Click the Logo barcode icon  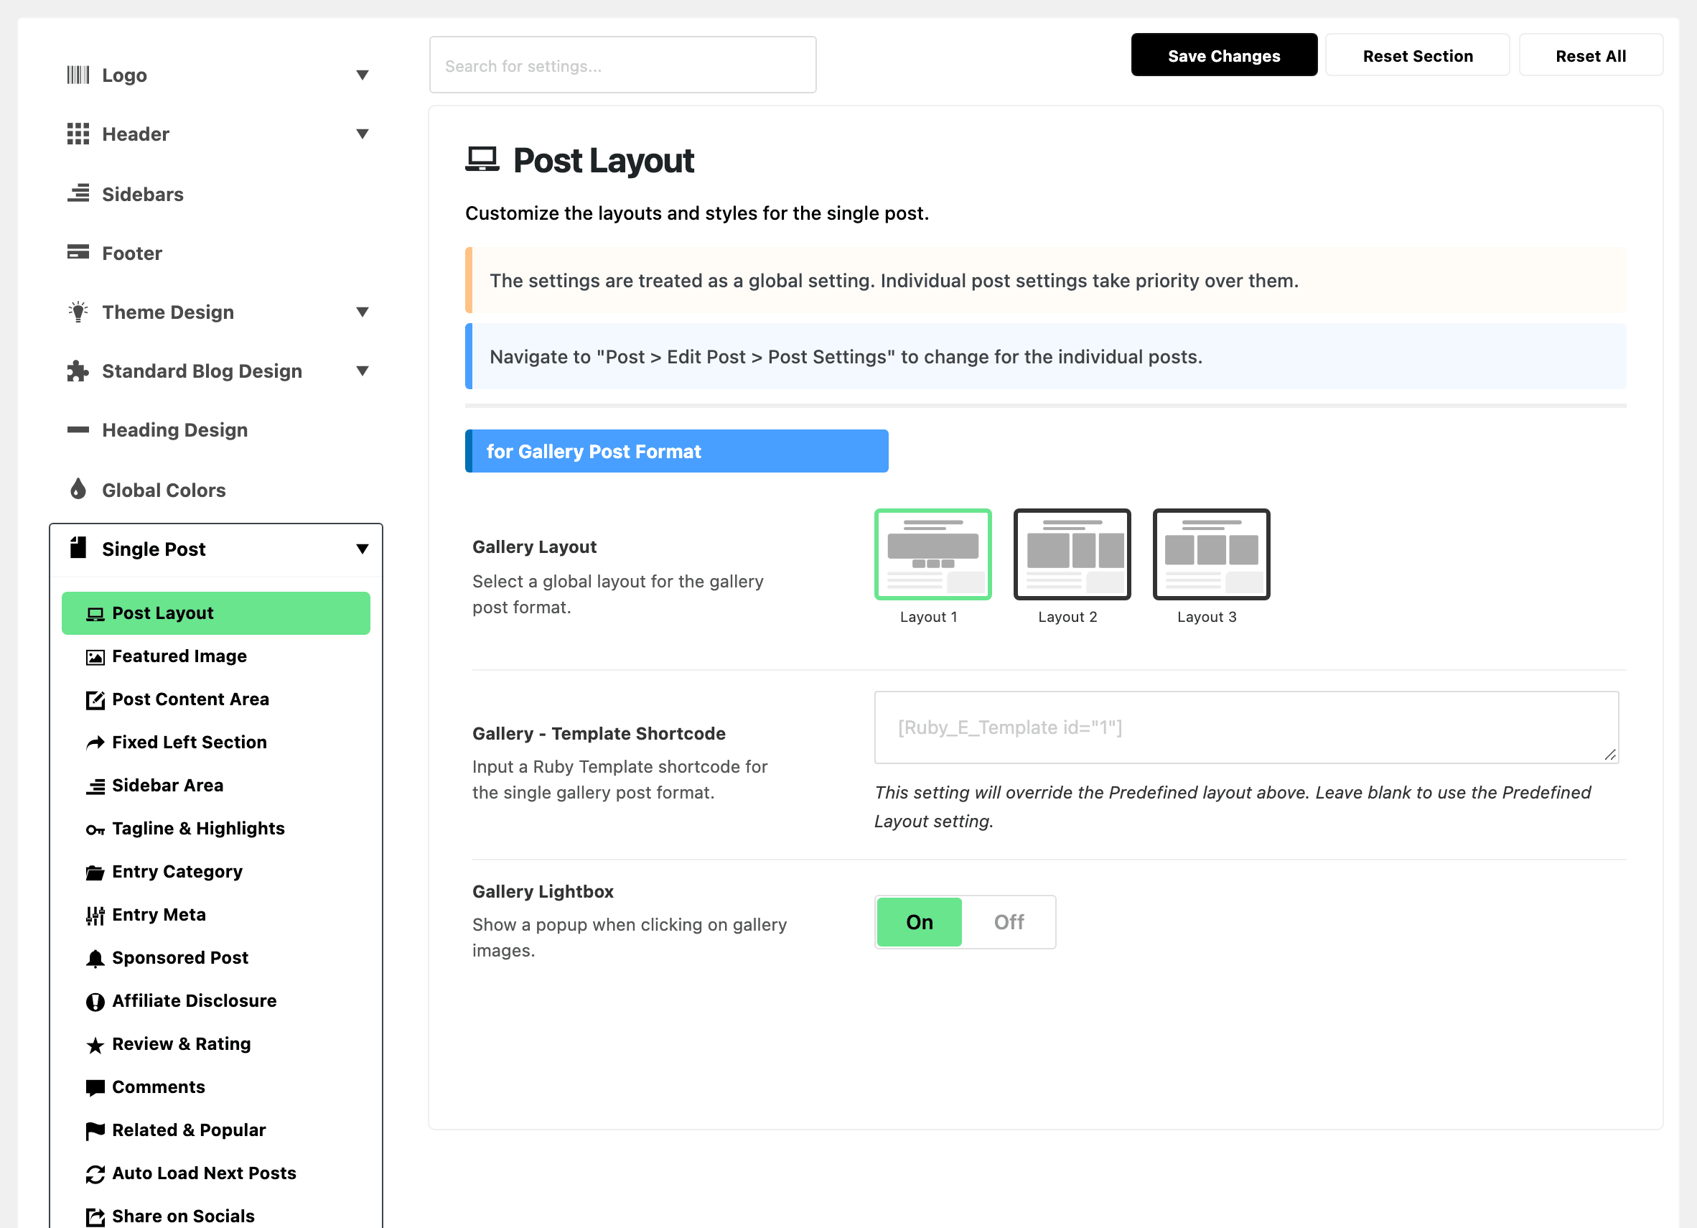click(78, 75)
